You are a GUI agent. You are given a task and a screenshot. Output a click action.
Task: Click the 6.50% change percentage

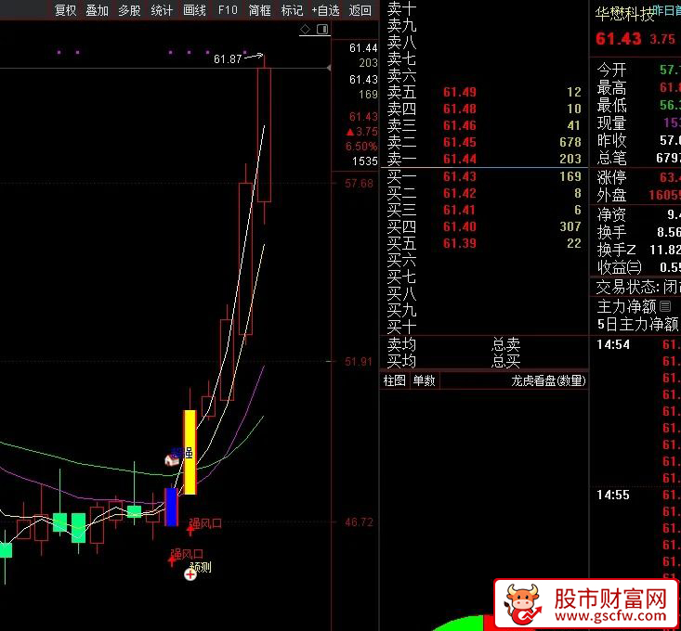pyautogui.click(x=361, y=146)
